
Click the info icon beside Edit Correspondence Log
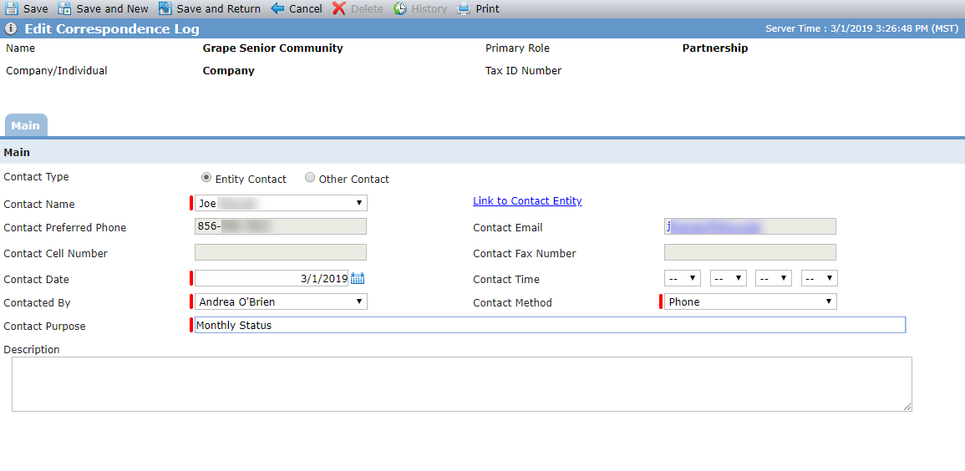[x=11, y=28]
